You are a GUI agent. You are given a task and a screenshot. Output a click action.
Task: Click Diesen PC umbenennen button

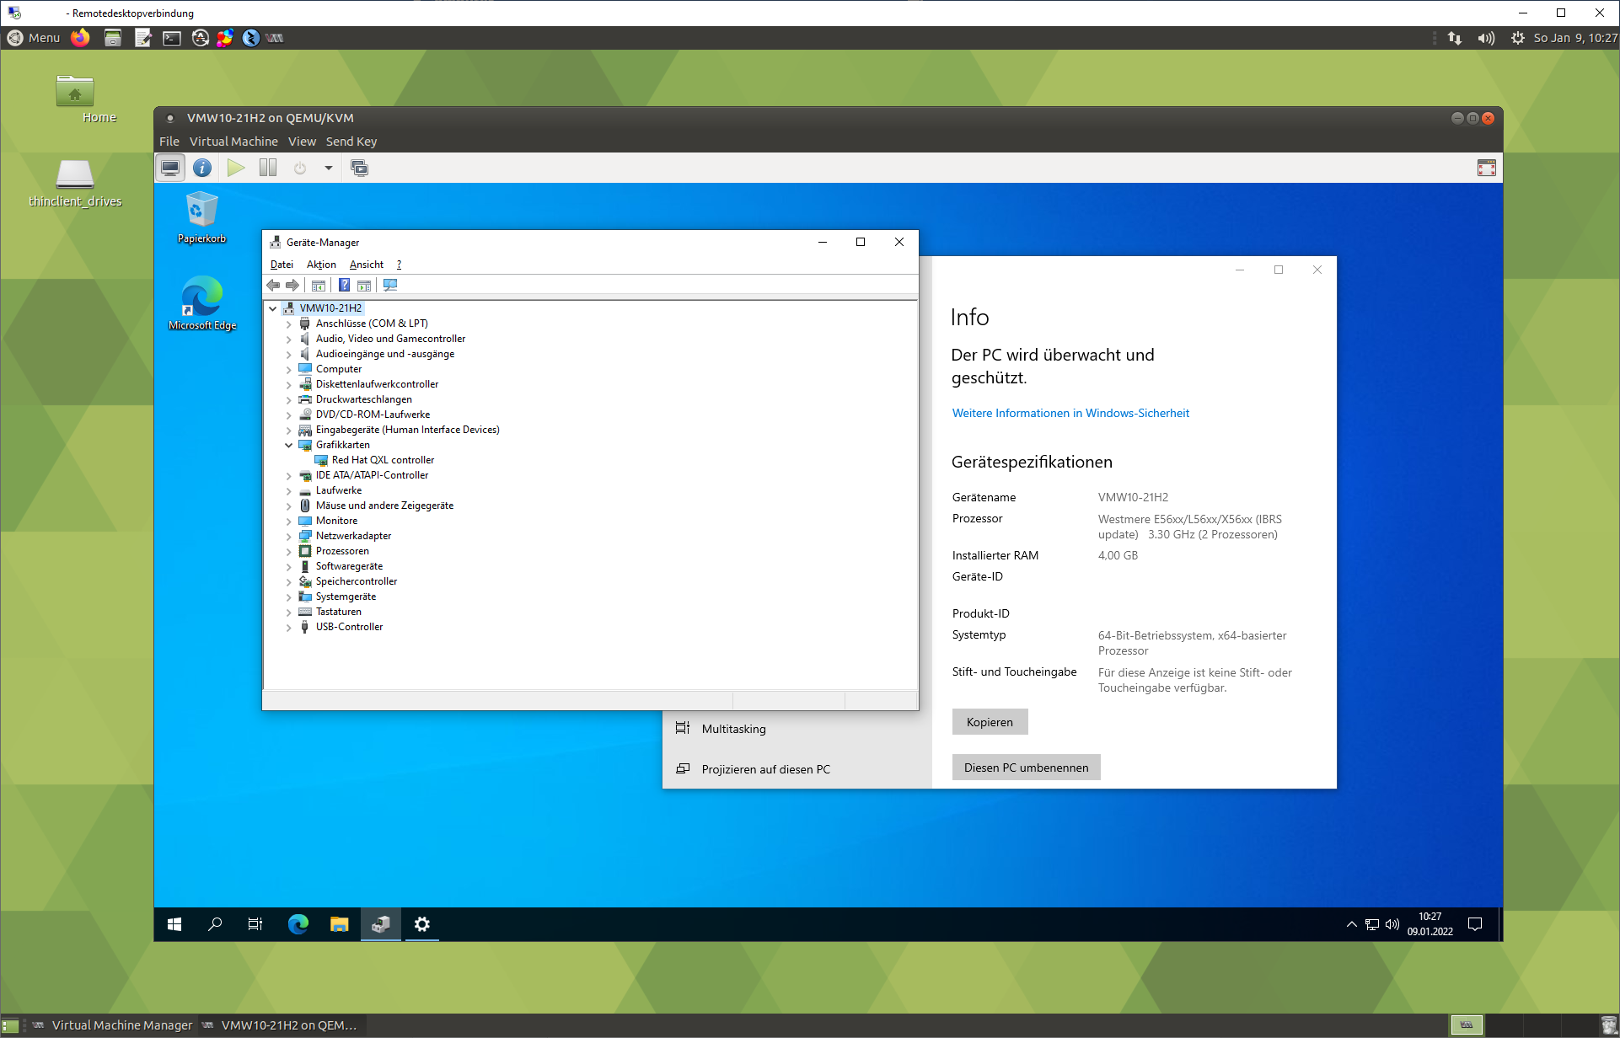coord(1026,768)
